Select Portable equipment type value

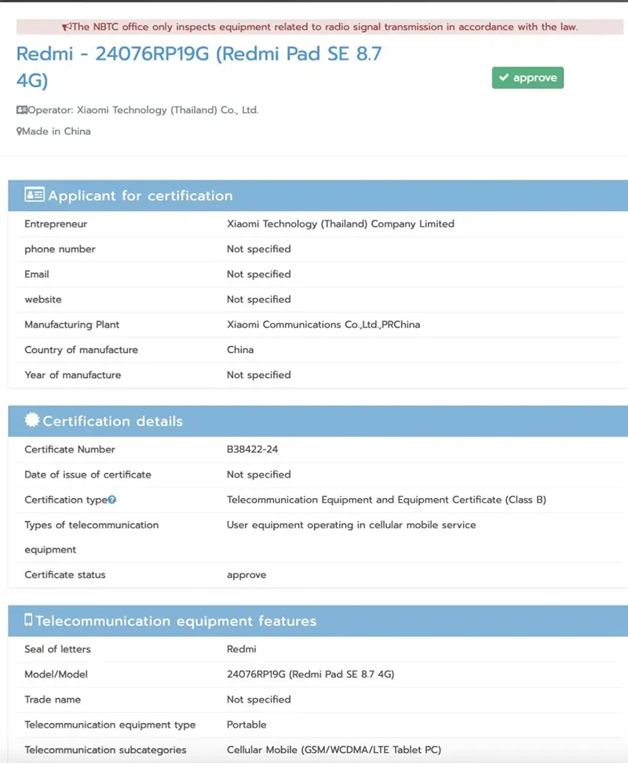coord(246,725)
